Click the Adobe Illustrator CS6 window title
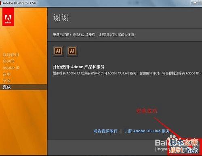 coord(19,3)
